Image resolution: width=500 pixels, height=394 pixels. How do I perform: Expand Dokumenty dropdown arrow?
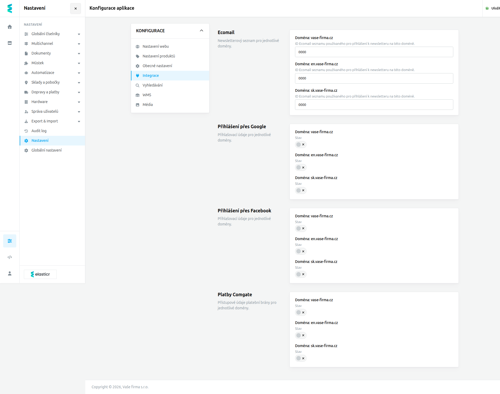coord(79,53)
